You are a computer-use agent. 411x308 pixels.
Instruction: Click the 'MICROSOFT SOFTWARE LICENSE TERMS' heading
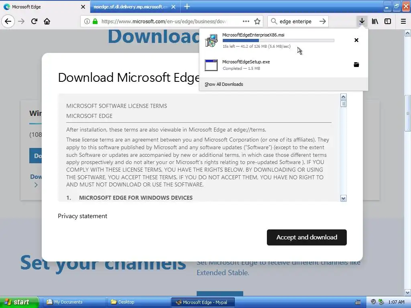[x=117, y=106]
